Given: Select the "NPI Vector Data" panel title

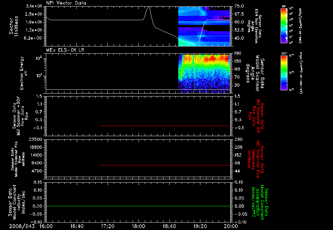Looking at the screenshot, I should pos(66,3).
